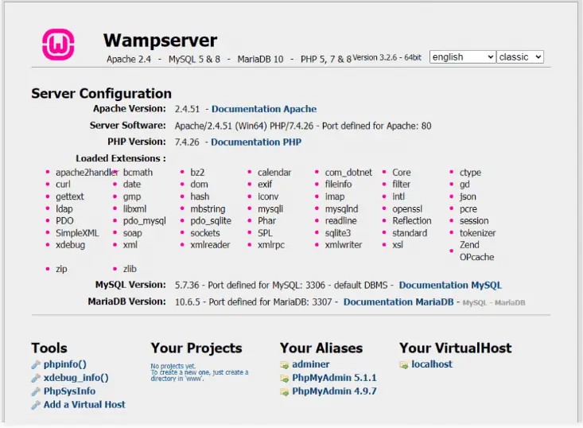The width and height of the screenshot is (583, 428).
Task: Click the zlib extension entry
Action: [x=130, y=269]
